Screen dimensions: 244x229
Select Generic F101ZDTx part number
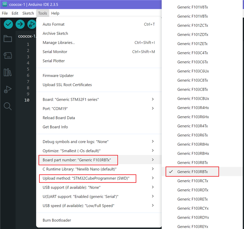202,35
